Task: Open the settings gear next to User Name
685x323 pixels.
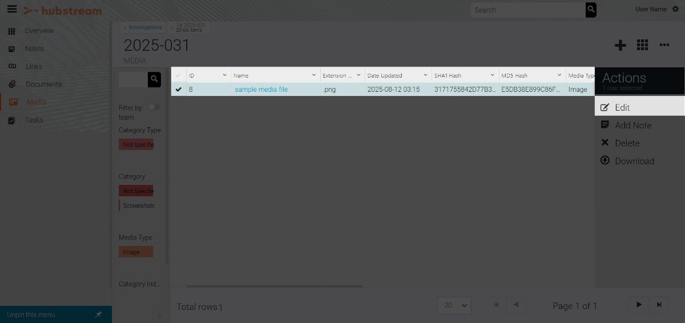Action: click(676, 10)
